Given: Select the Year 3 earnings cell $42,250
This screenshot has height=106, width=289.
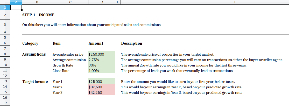Looking at the screenshot, I should [x=101, y=92].
